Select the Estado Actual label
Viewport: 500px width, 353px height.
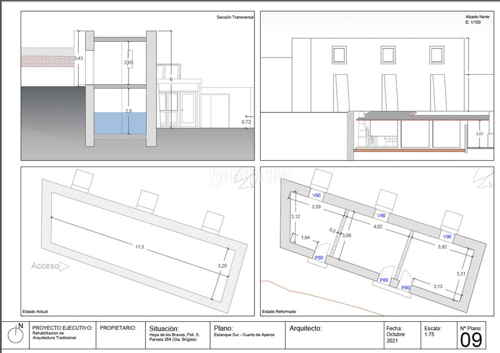tap(35, 311)
